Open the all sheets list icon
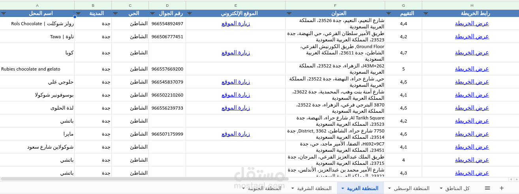 [x=487, y=188]
